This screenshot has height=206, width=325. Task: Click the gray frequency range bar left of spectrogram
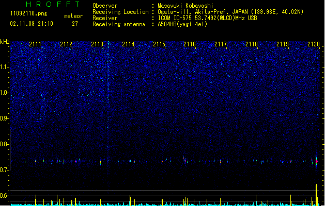pos(10,149)
